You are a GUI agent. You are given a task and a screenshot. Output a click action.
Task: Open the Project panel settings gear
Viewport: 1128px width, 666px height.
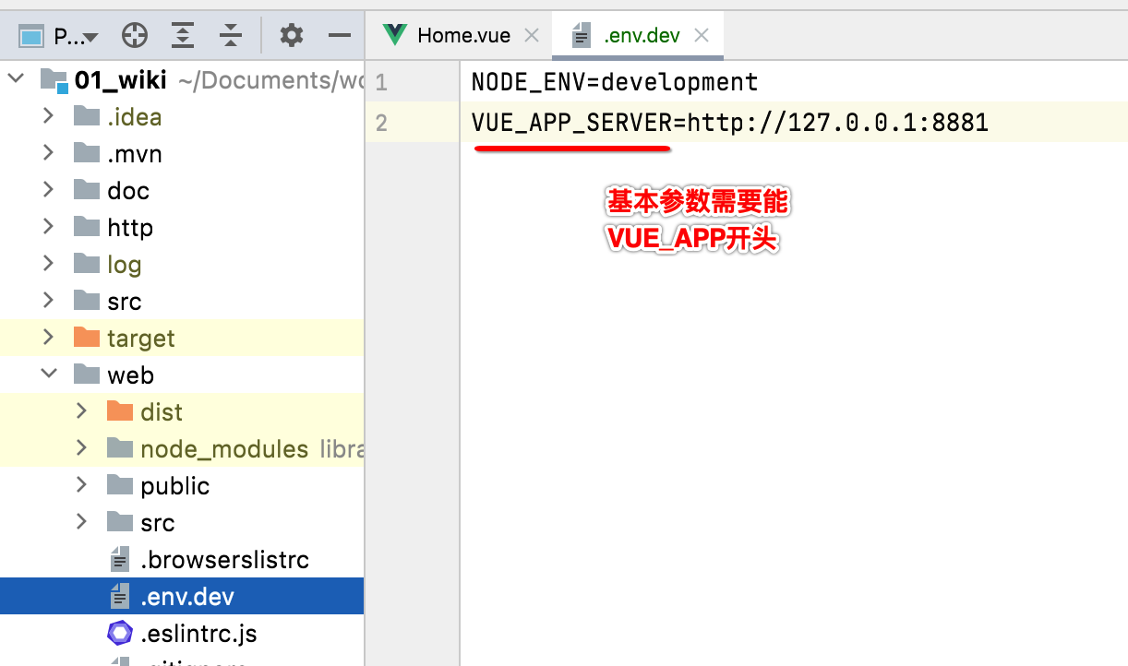coord(292,34)
